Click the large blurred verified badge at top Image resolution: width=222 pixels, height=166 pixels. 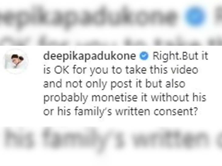(195, 16)
